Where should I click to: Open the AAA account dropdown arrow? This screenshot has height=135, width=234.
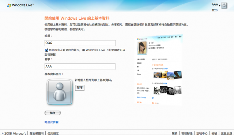219,5
